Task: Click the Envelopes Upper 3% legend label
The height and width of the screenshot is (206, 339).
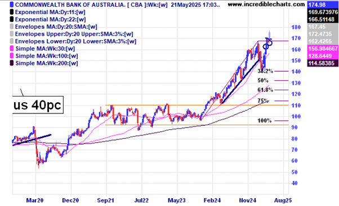Action: (74, 34)
